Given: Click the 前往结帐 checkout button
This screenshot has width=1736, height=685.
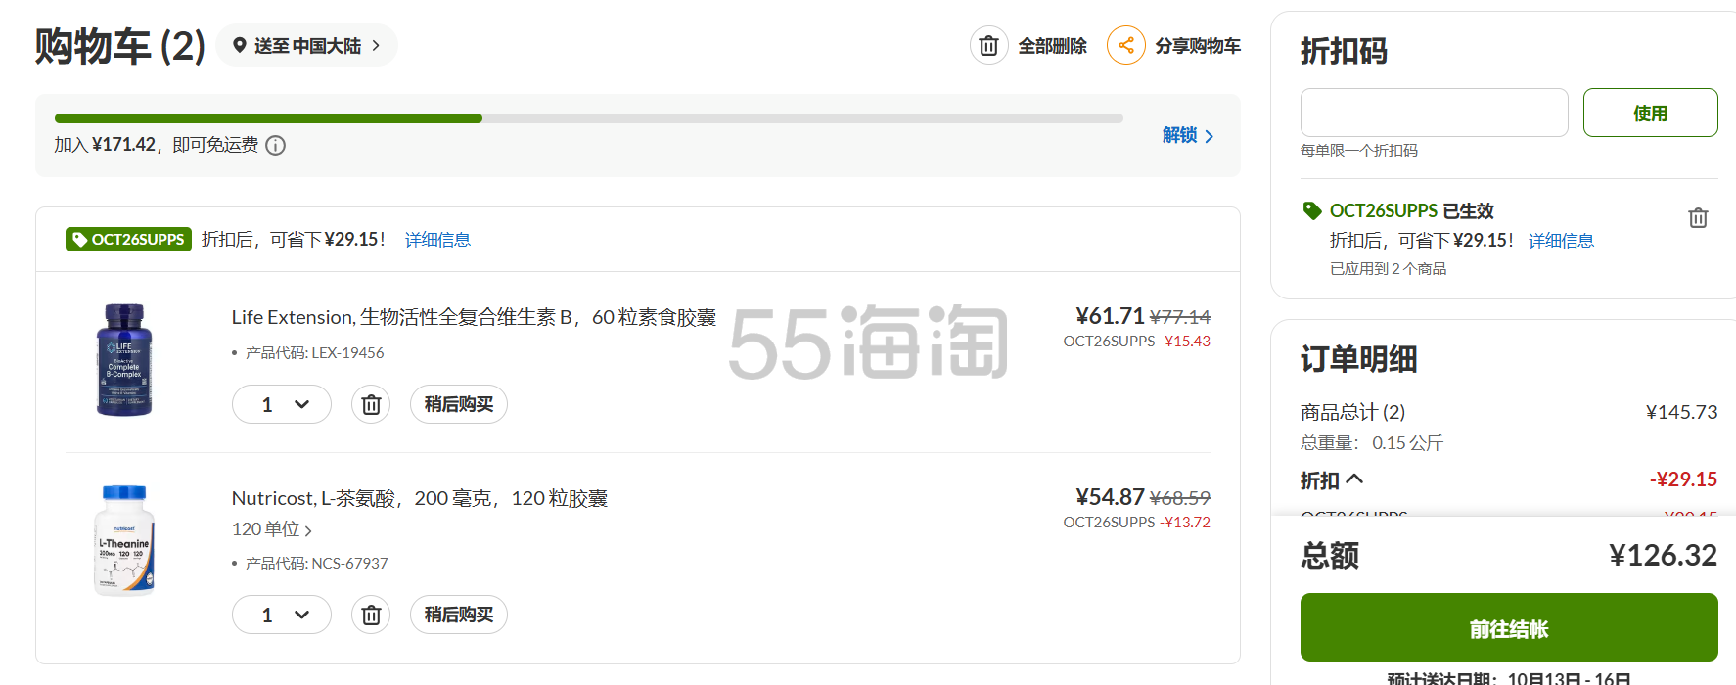Looking at the screenshot, I should 1509,628.
